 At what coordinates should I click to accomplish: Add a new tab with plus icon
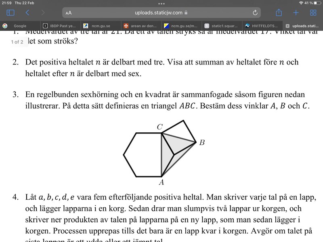click(x=296, y=13)
